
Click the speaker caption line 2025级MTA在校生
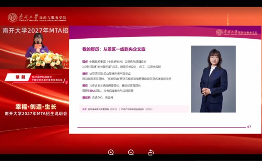tap(41, 77)
